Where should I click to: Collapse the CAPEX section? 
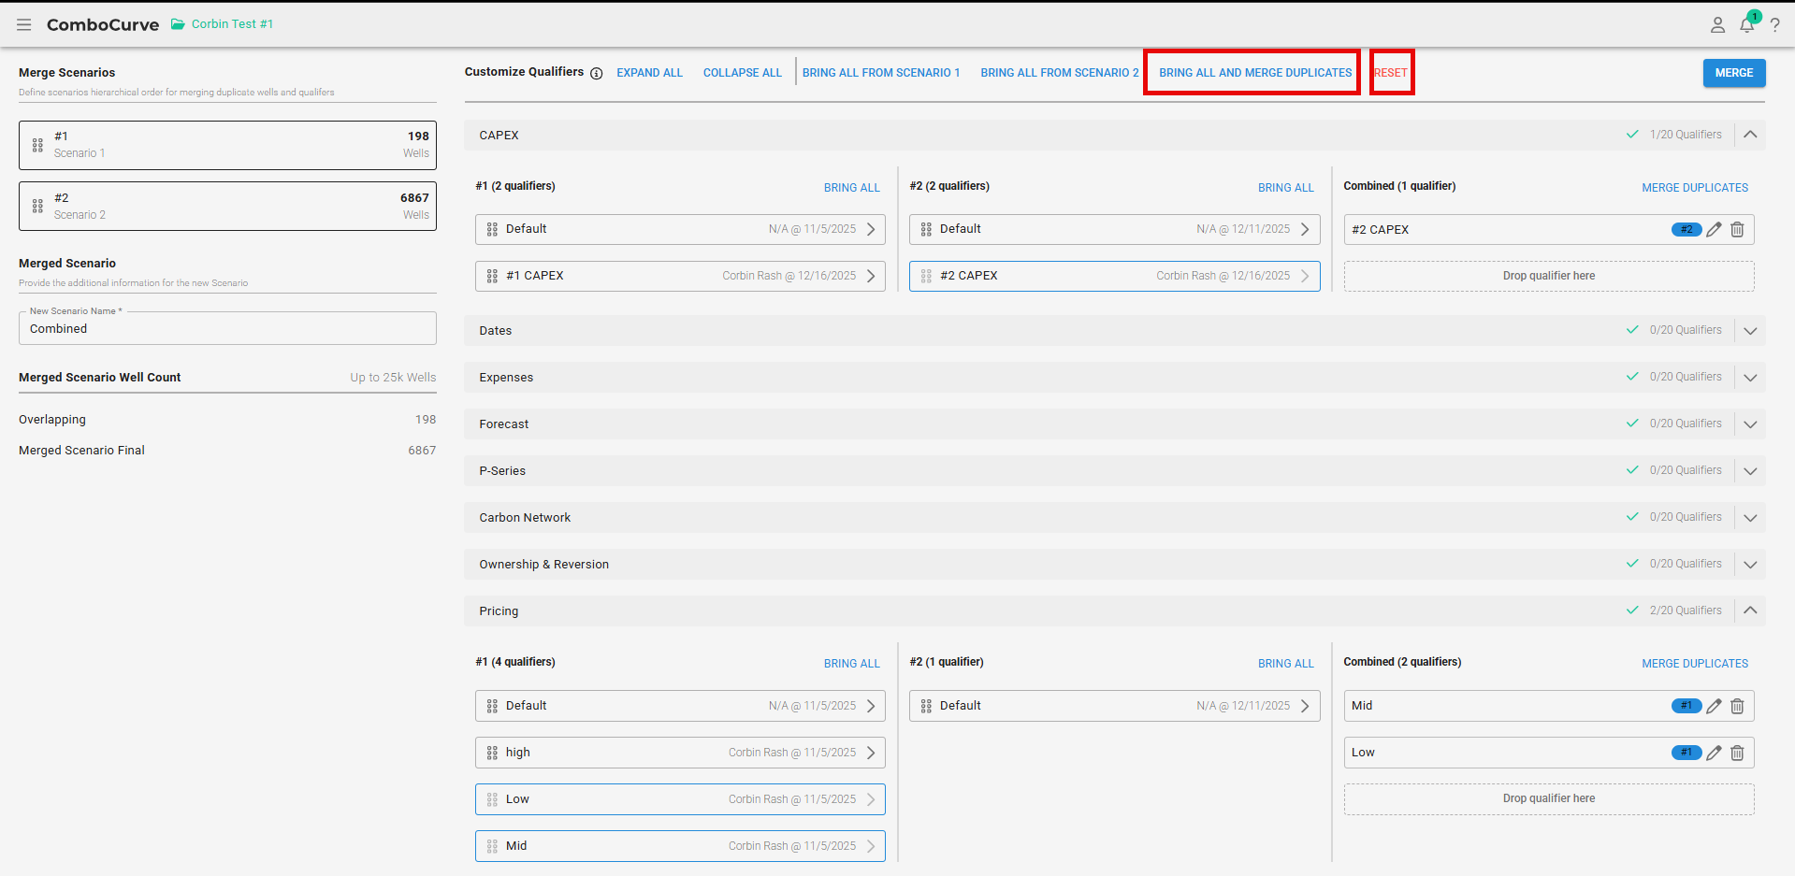coord(1750,135)
